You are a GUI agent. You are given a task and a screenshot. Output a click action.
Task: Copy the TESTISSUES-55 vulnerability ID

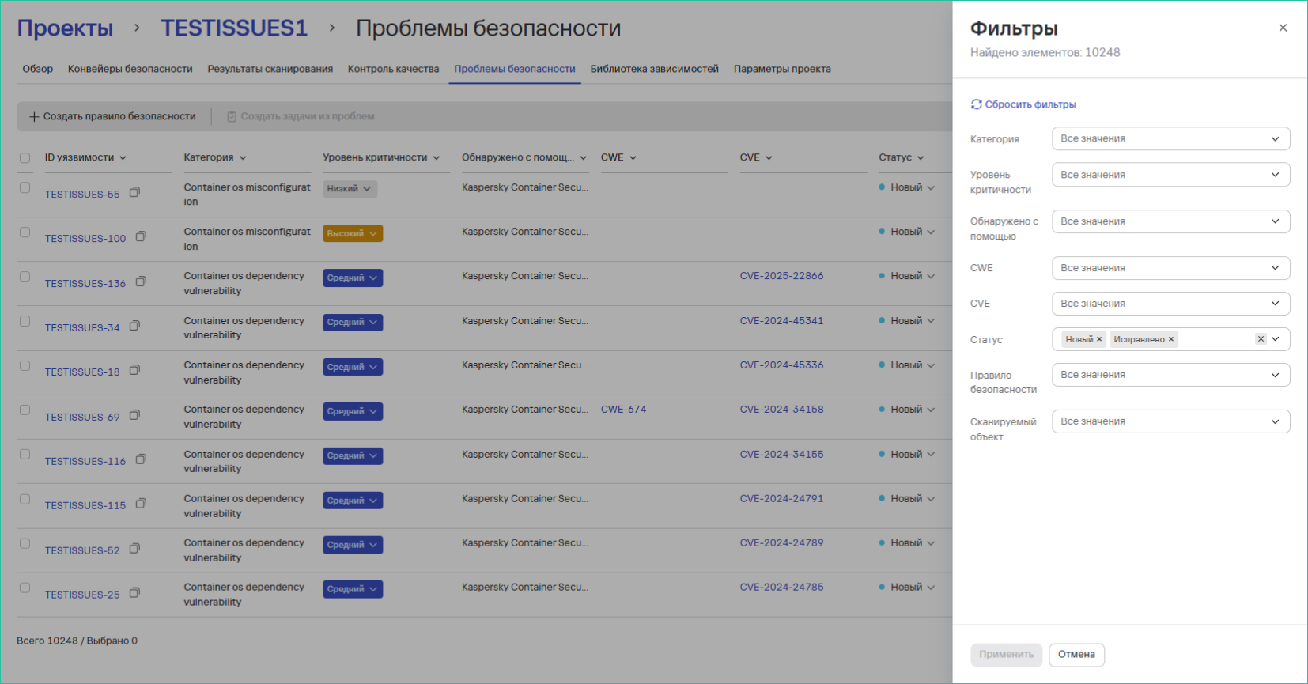coord(134,192)
